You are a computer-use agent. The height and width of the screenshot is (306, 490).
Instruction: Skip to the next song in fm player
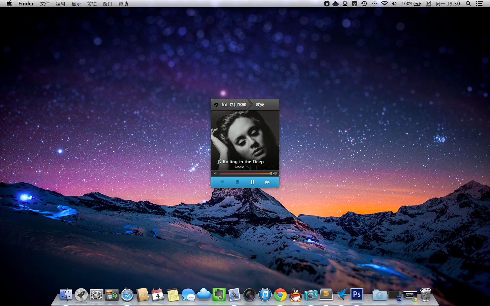[x=267, y=182]
